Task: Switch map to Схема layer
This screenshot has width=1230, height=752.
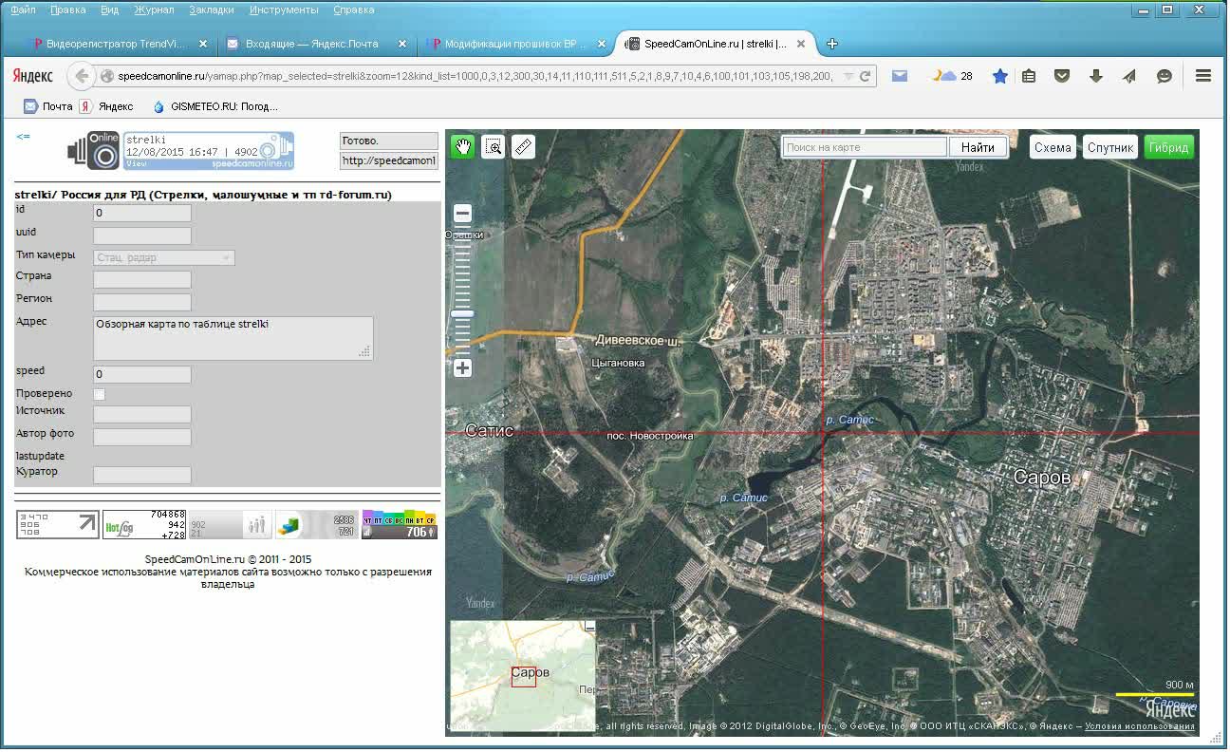Action: coord(1052,147)
